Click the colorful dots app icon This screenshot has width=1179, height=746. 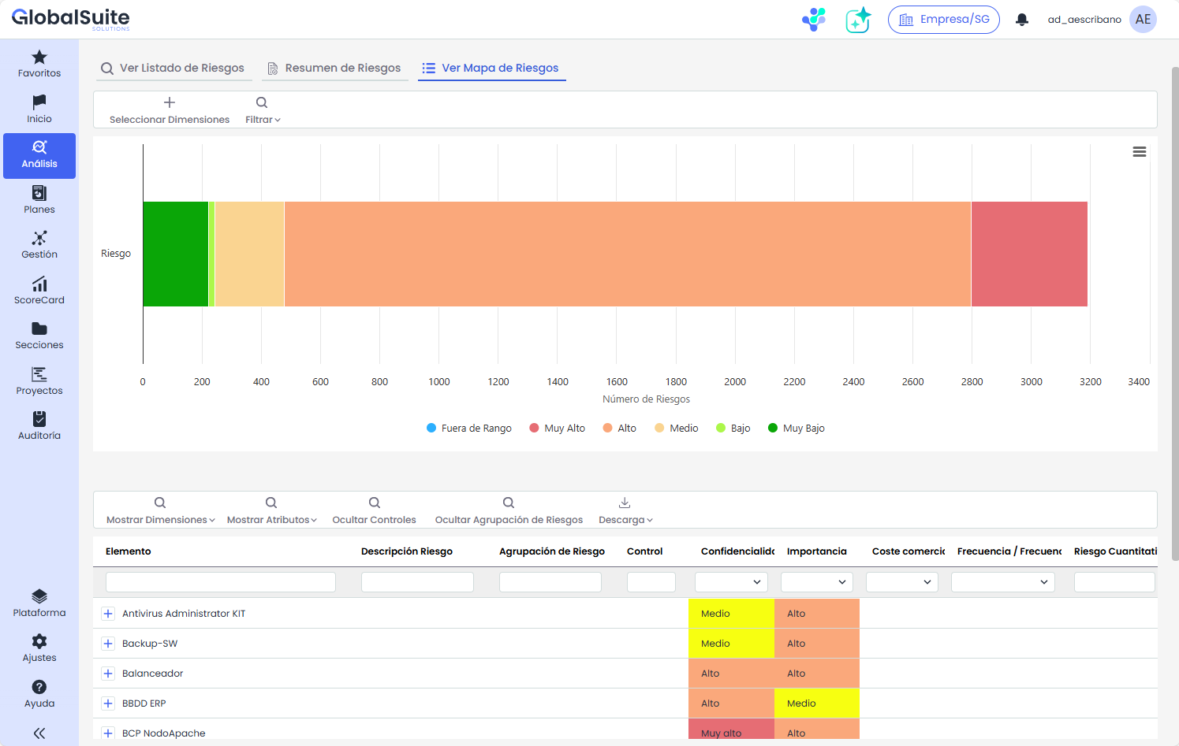(814, 20)
